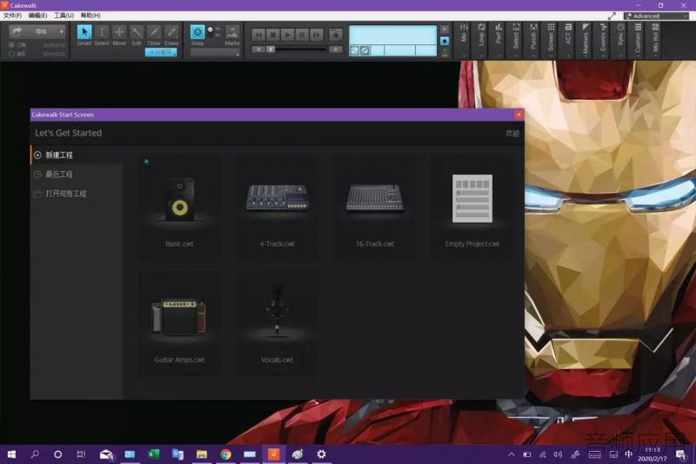696x464 pixels.
Task: Expand the Loop module
Action: (481, 40)
